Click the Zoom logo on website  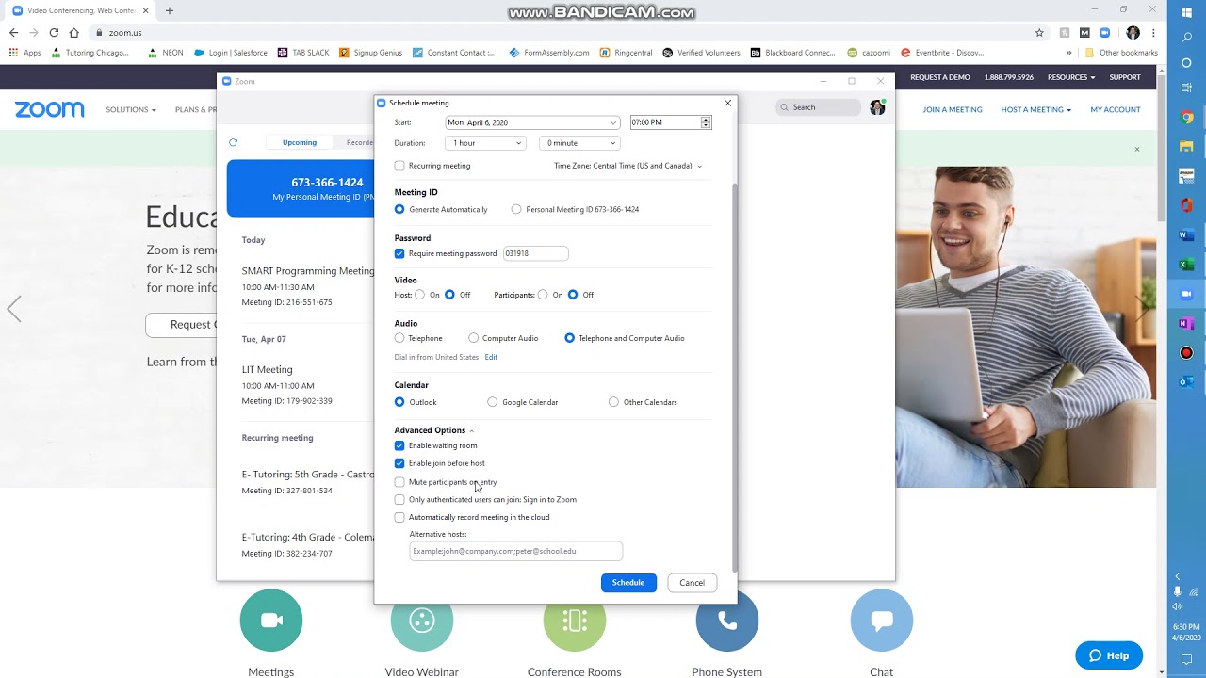click(x=50, y=109)
